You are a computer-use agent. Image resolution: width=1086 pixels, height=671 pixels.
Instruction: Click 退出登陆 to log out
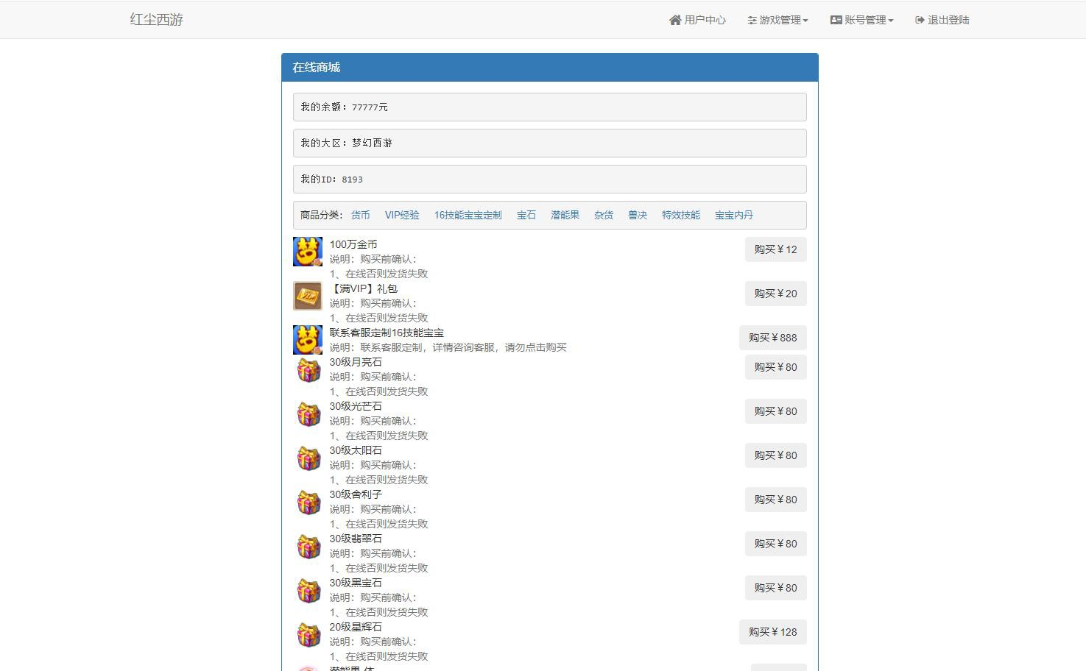[942, 20]
